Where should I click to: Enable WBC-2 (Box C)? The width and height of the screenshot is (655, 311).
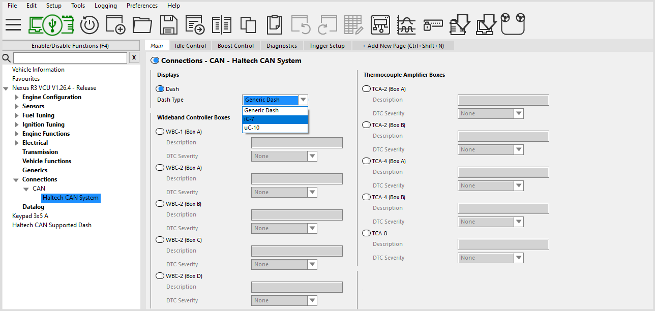pos(160,240)
